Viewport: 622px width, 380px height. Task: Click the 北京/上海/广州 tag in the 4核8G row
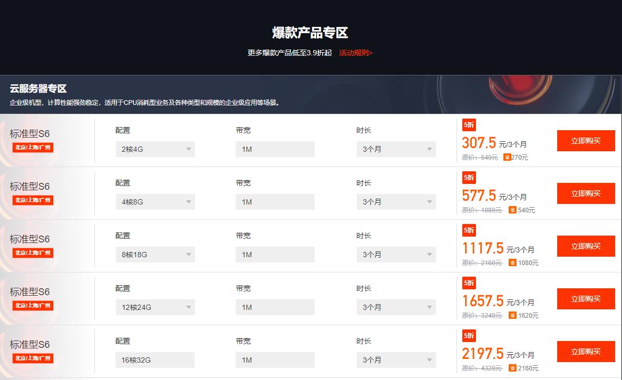pyautogui.click(x=33, y=200)
